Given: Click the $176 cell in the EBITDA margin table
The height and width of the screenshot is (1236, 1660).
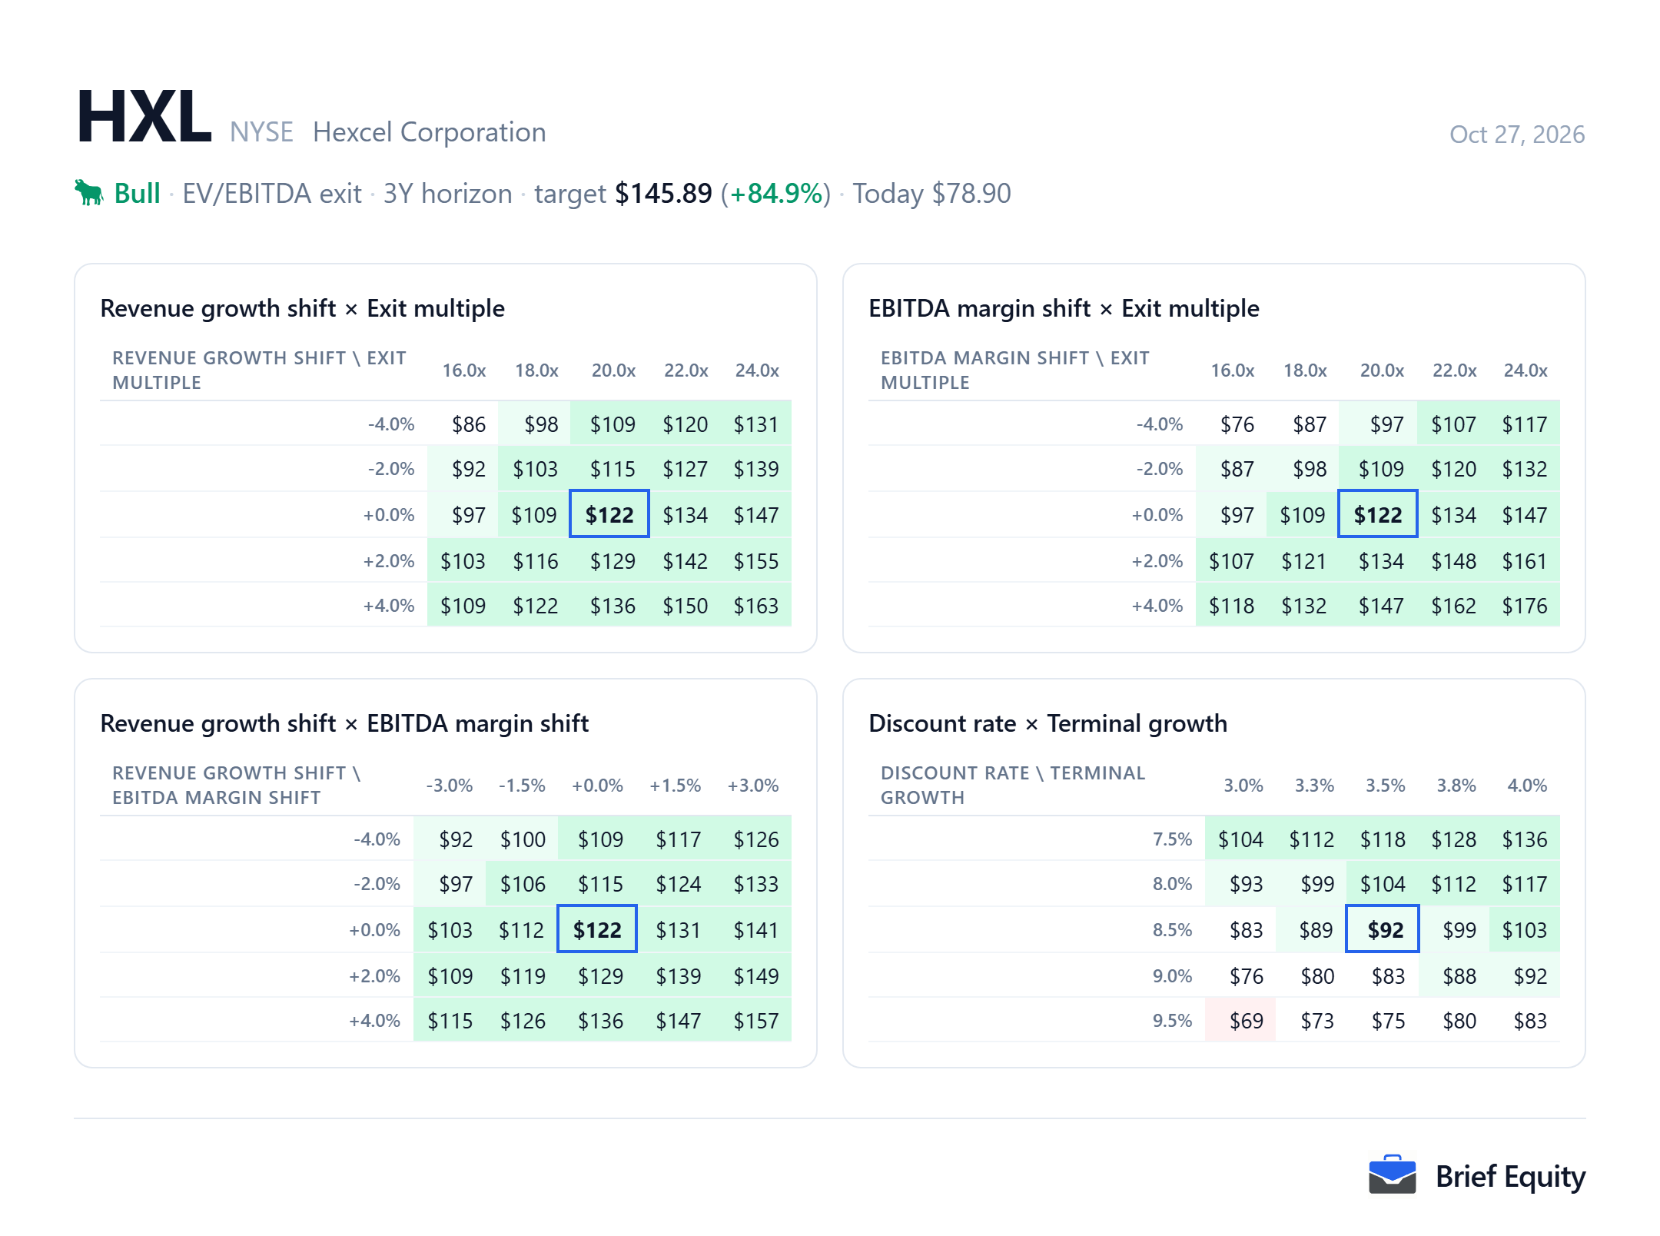Looking at the screenshot, I should coord(1524,606).
